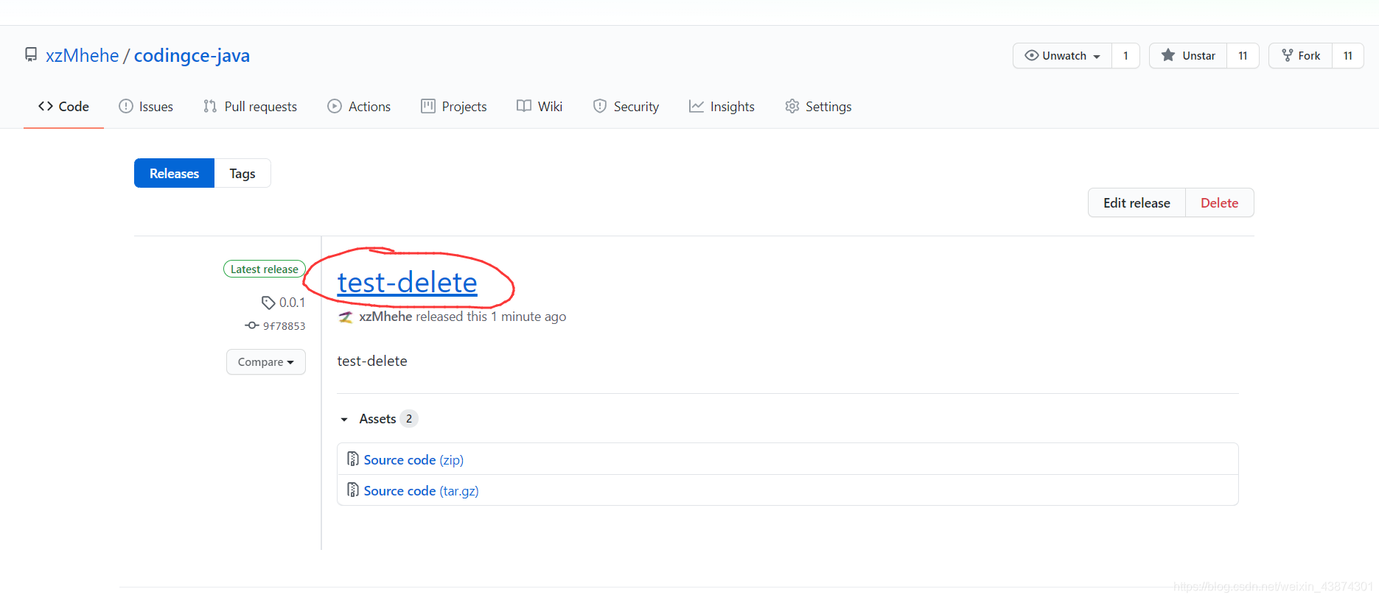Open the Pull requests tab
This screenshot has height=600, width=1379.
pyautogui.click(x=250, y=107)
